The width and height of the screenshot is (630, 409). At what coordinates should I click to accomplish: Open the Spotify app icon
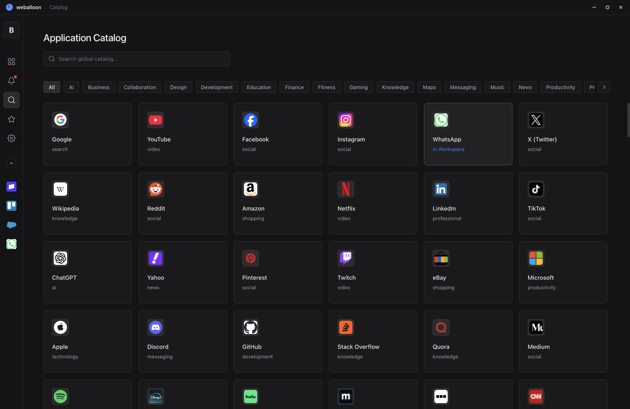pos(60,397)
